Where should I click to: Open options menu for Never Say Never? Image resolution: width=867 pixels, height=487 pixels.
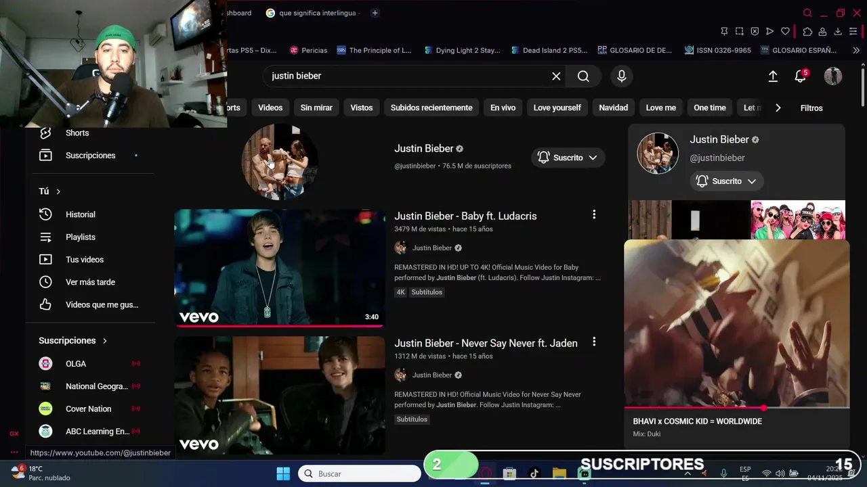click(x=594, y=342)
